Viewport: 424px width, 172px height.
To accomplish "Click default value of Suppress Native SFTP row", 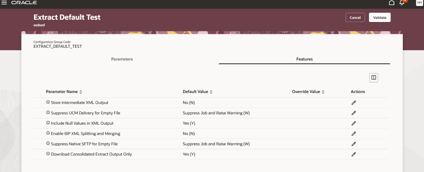I will (216, 144).
